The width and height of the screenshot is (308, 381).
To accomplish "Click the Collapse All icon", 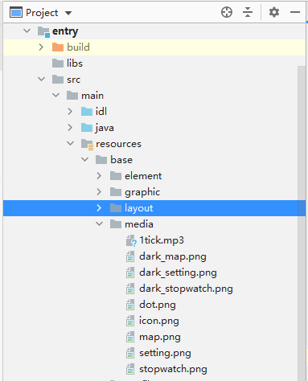I will pyautogui.click(x=248, y=12).
